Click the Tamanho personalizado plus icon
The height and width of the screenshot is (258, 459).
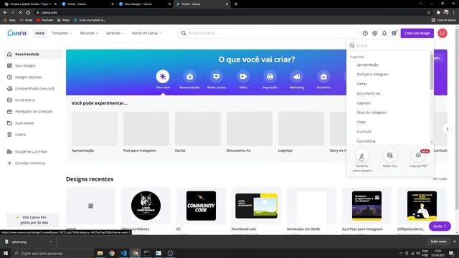pyautogui.click(x=362, y=155)
